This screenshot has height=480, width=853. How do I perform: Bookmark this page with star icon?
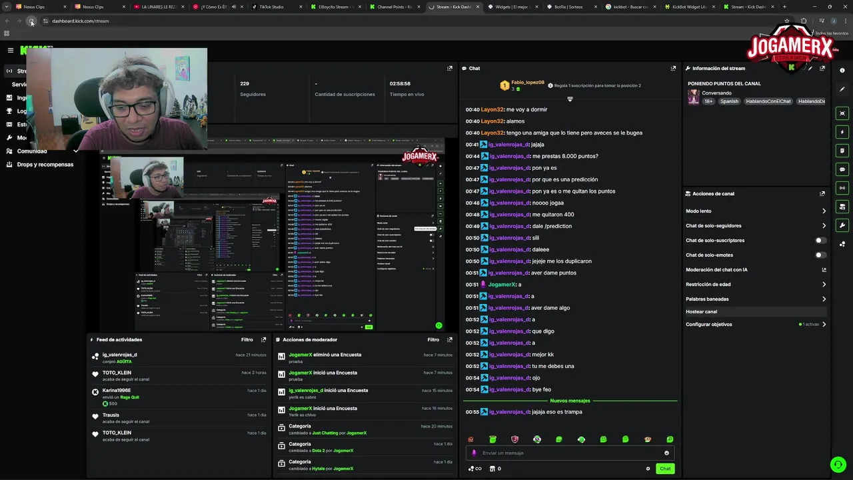pos(786,21)
